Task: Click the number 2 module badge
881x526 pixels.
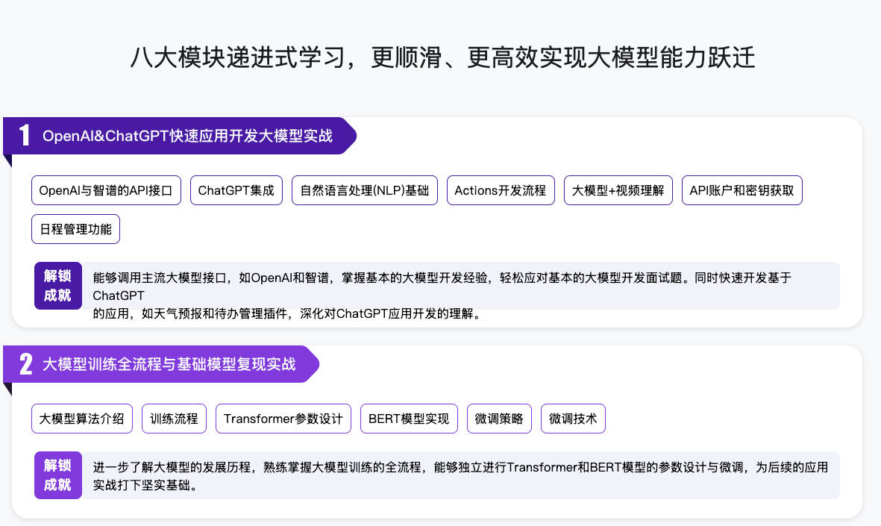Action: point(25,364)
